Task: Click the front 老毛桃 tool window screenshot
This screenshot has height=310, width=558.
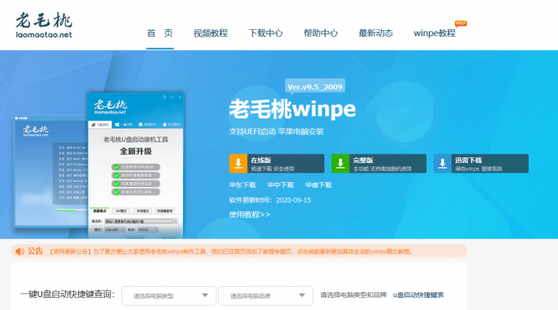Action: [x=136, y=166]
